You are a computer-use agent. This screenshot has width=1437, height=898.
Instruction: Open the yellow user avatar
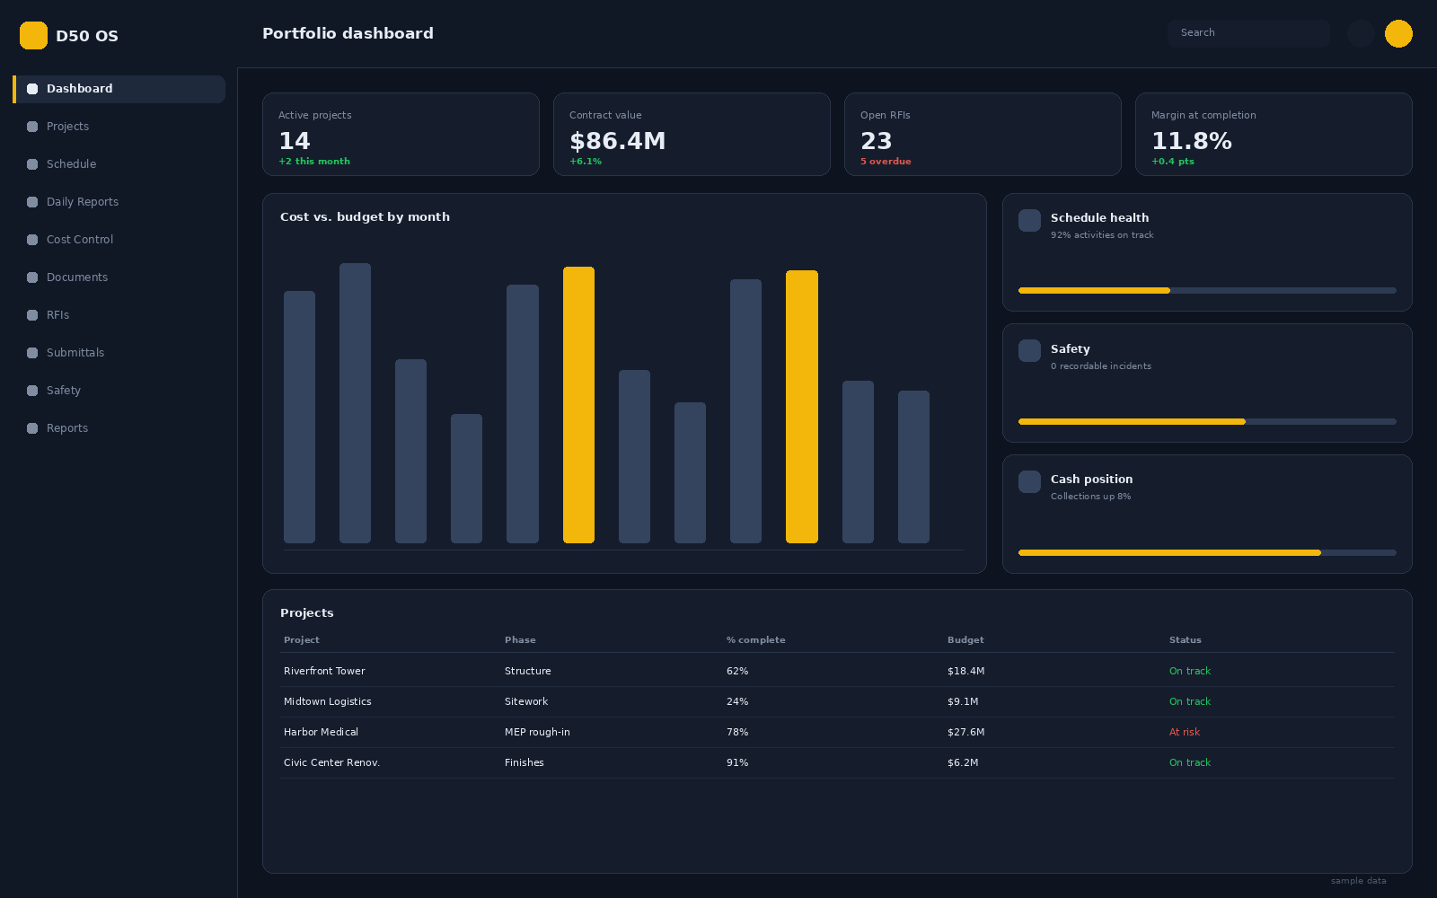coord(1398,33)
